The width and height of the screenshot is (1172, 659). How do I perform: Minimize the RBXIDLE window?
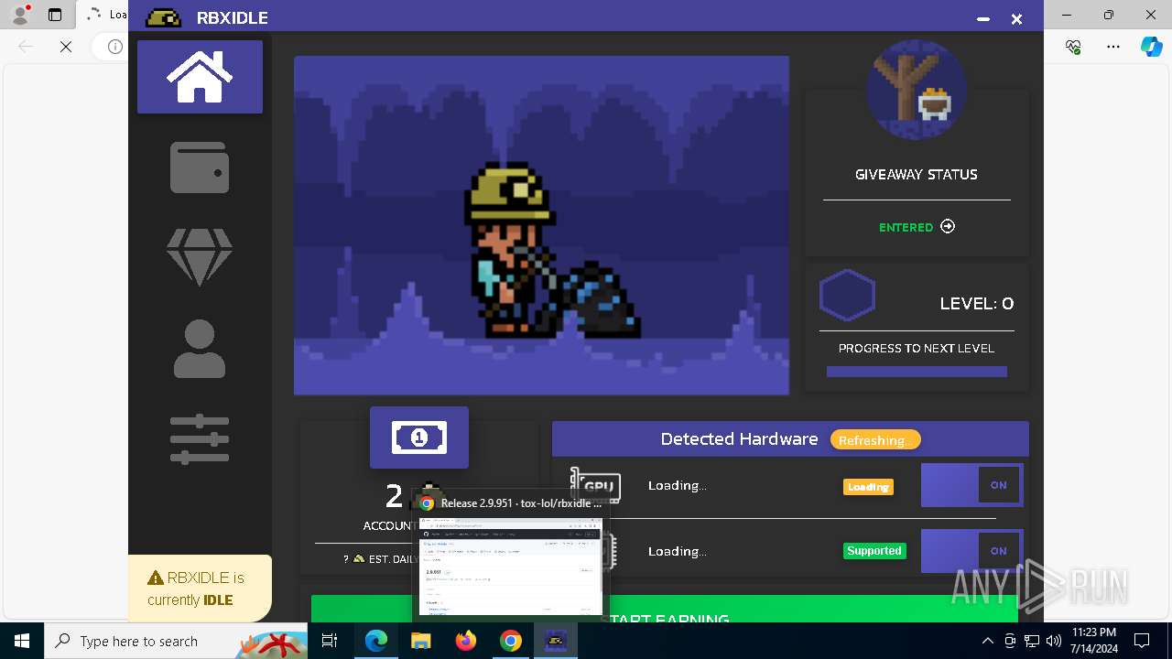[983, 18]
